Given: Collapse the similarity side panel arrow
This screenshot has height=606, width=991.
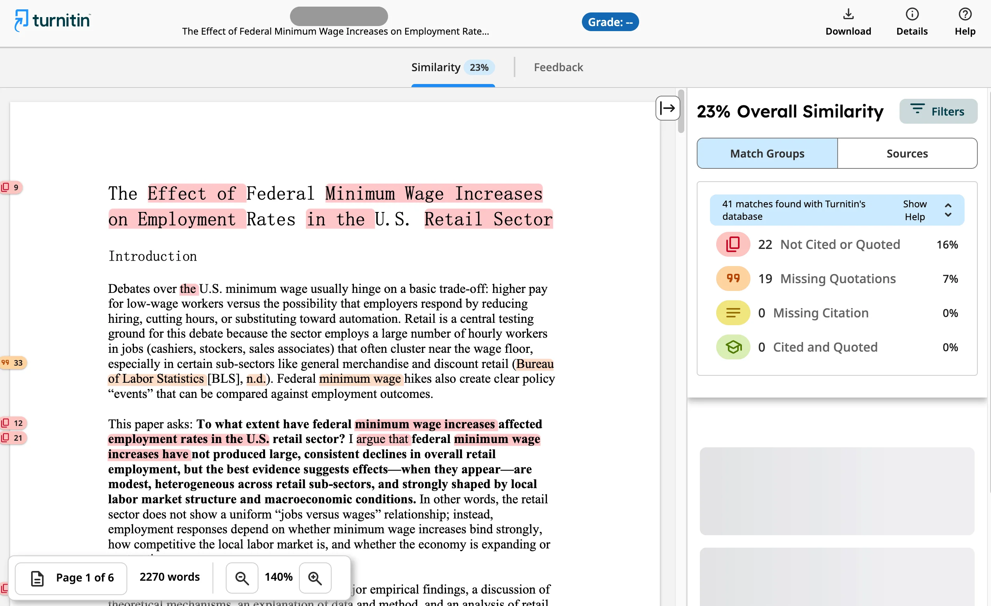Looking at the screenshot, I should [x=668, y=108].
